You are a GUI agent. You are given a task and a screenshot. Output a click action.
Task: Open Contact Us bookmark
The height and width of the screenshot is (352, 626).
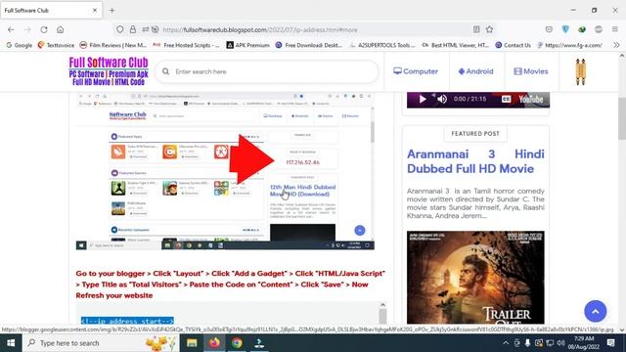tap(513, 45)
